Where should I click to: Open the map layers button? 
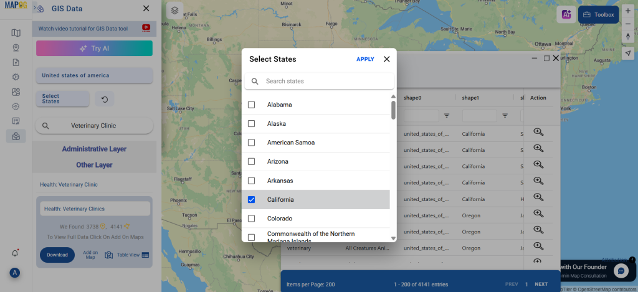(x=174, y=11)
